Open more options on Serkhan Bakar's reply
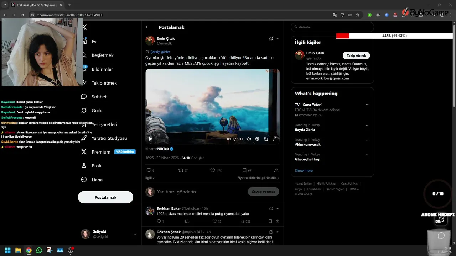The width and height of the screenshot is (456, 256). pos(278,208)
